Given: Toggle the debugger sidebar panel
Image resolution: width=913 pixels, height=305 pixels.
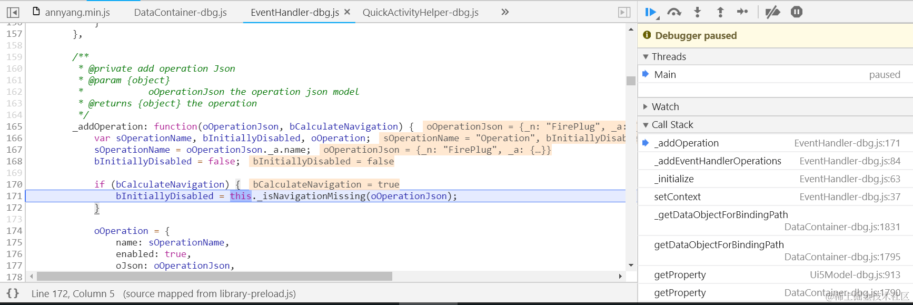Looking at the screenshot, I should click(x=624, y=12).
